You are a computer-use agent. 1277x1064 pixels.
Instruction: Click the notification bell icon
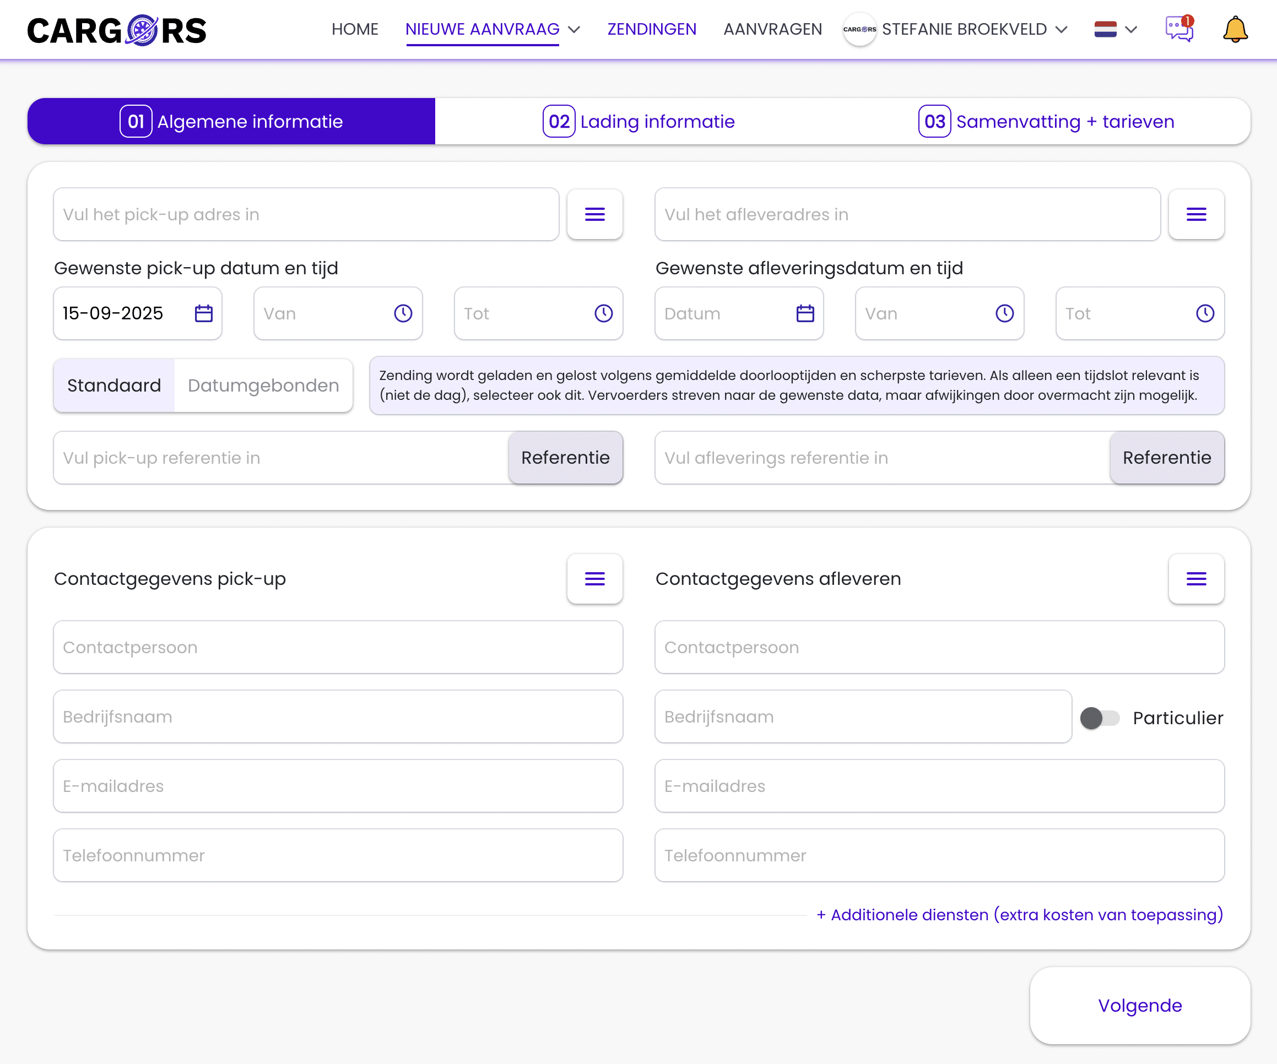pyautogui.click(x=1235, y=29)
